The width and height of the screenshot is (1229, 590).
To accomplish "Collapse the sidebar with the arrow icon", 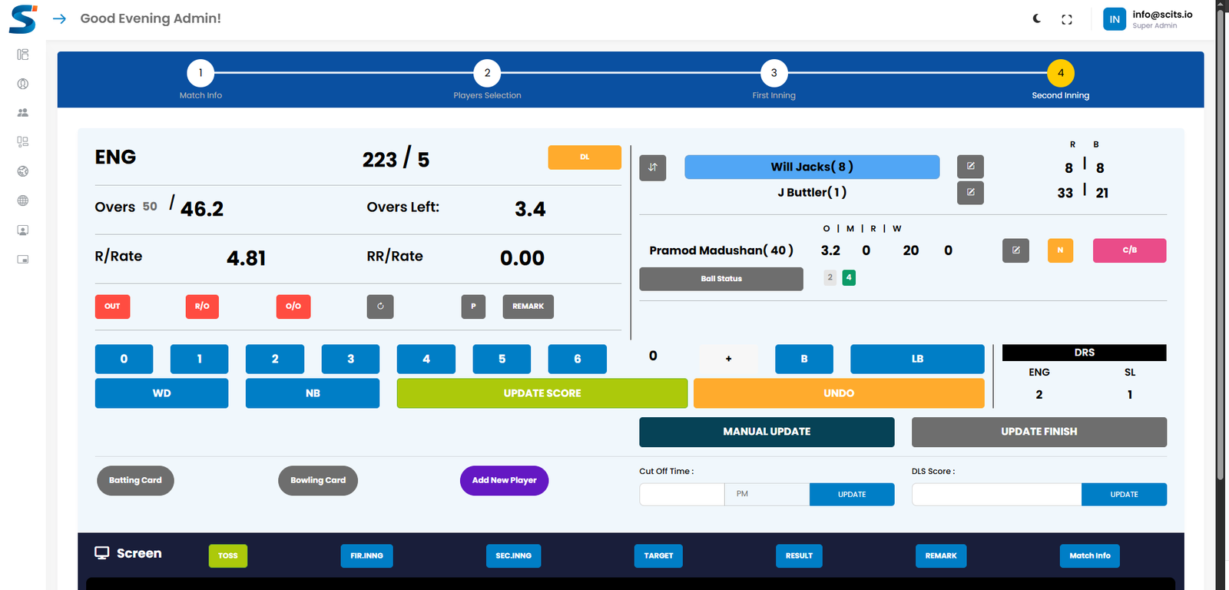I will [59, 18].
